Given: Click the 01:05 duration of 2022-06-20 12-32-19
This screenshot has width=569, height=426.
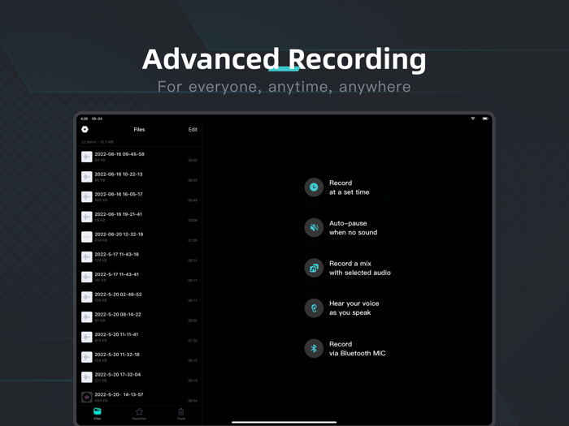Looking at the screenshot, I should click(x=193, y=240).
